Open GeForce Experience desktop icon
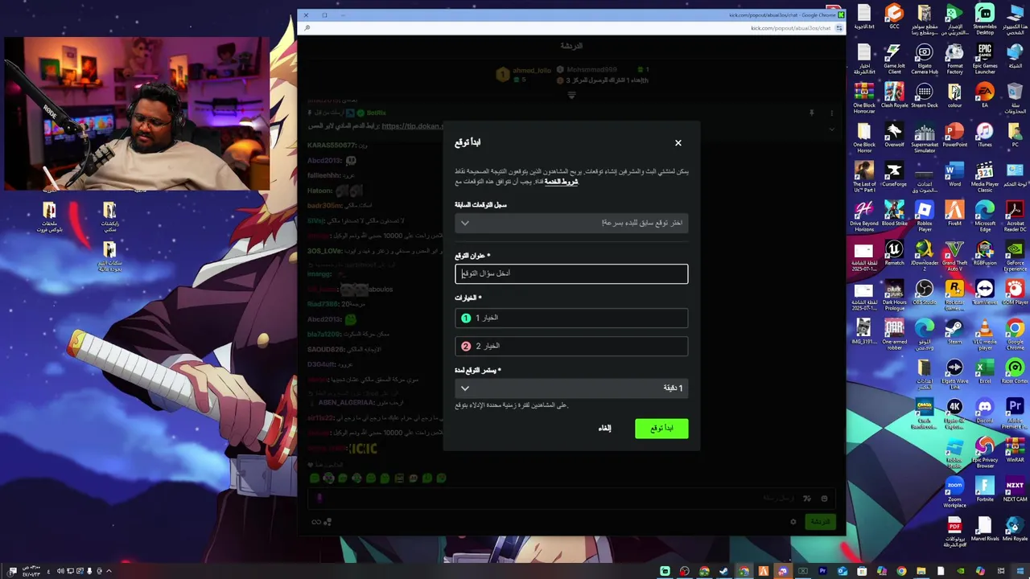 click(x=1015, y=256)
